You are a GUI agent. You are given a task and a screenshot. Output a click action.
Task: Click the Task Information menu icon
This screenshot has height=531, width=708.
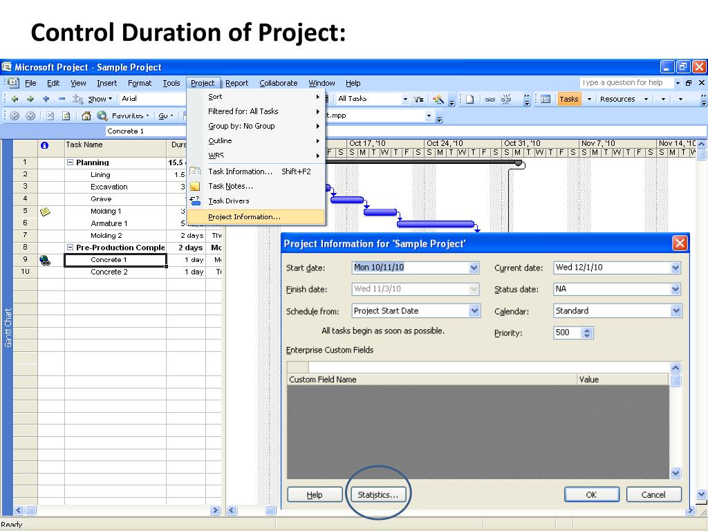coord(195,171)
